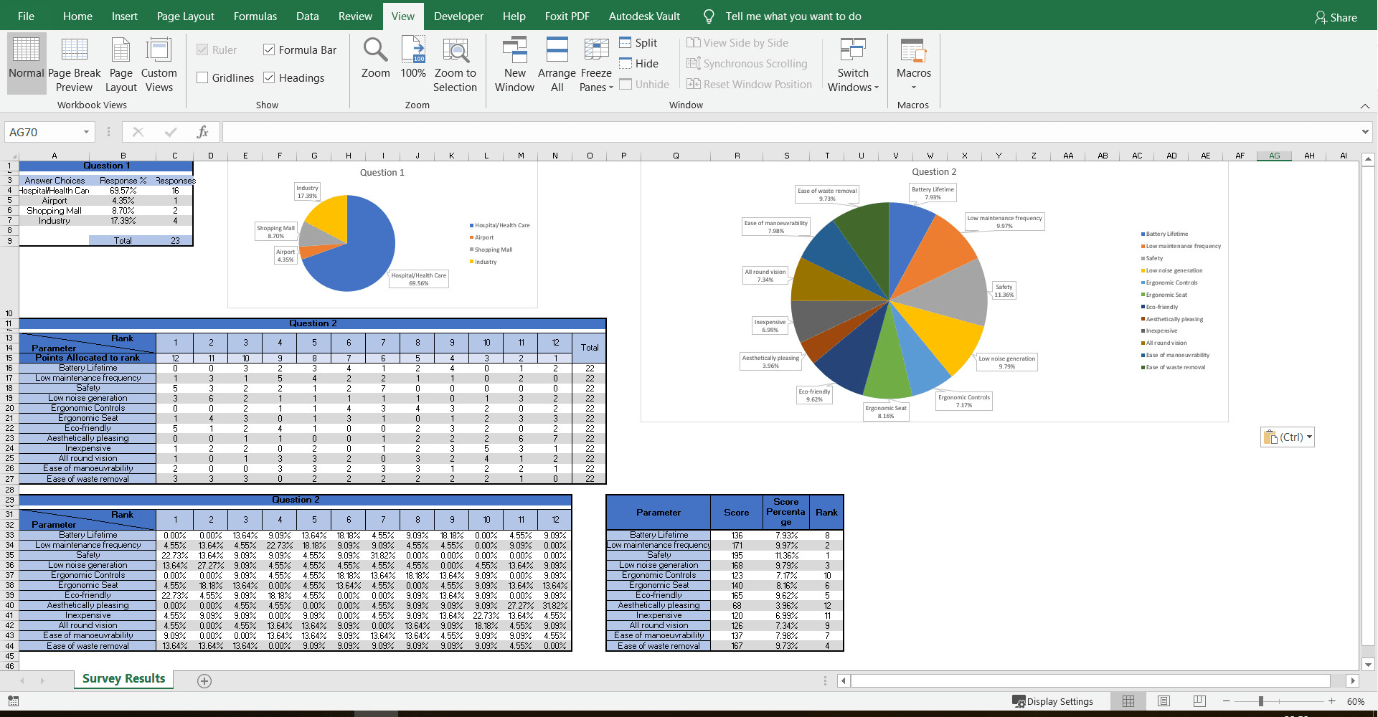Open the Zoom dialog
Screen dimensions: 1378x717
click(375, 57)
